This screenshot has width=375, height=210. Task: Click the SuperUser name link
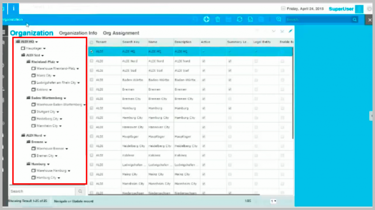pos(341,9)
